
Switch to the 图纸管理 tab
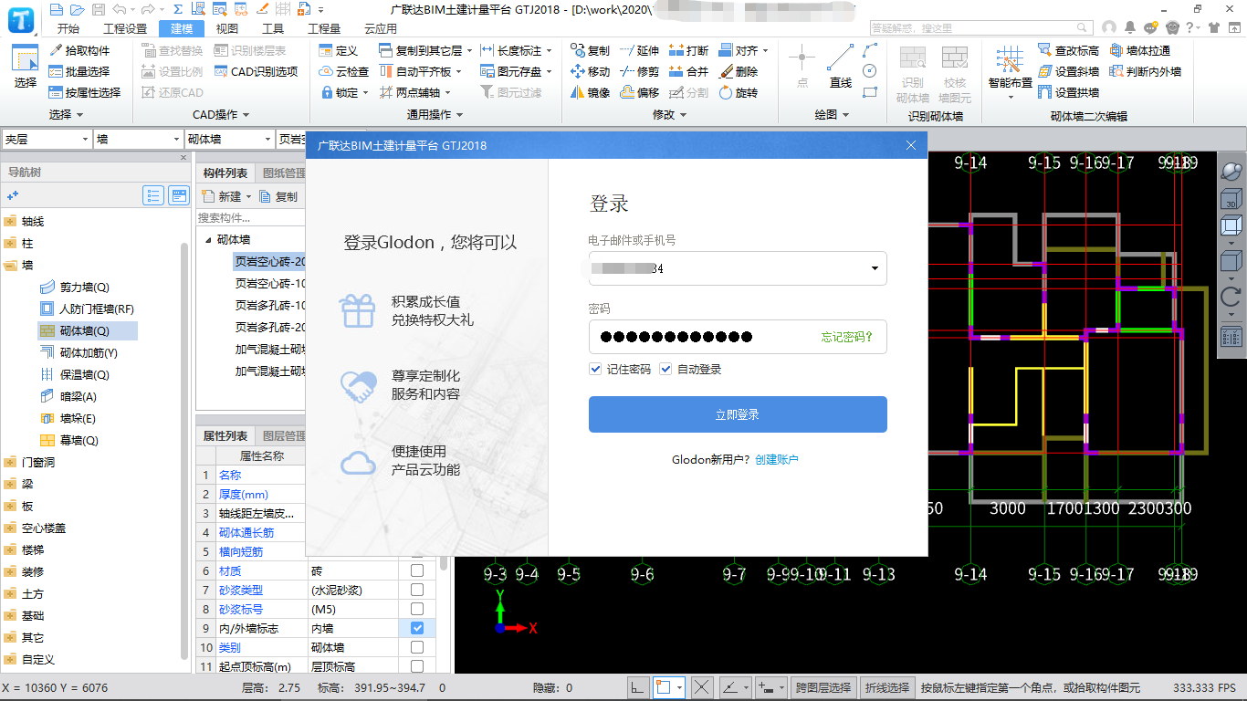pyautogui.click(x=282, y=173)
